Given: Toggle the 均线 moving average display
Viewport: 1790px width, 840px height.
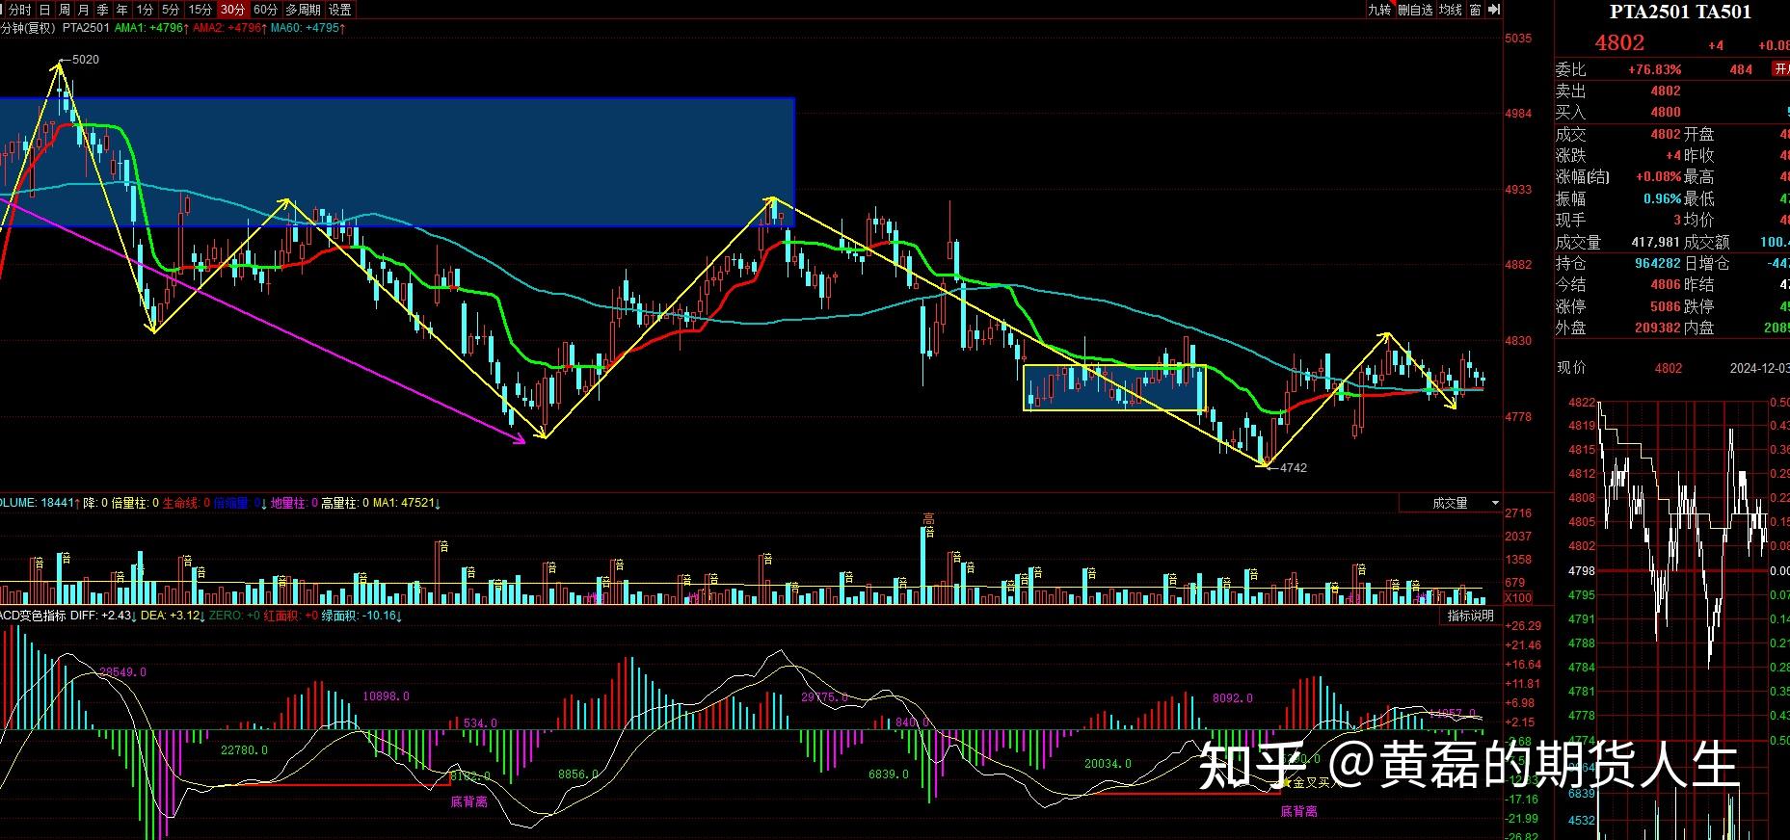Looking at the screenshot, I should [x=1450, y=10].
